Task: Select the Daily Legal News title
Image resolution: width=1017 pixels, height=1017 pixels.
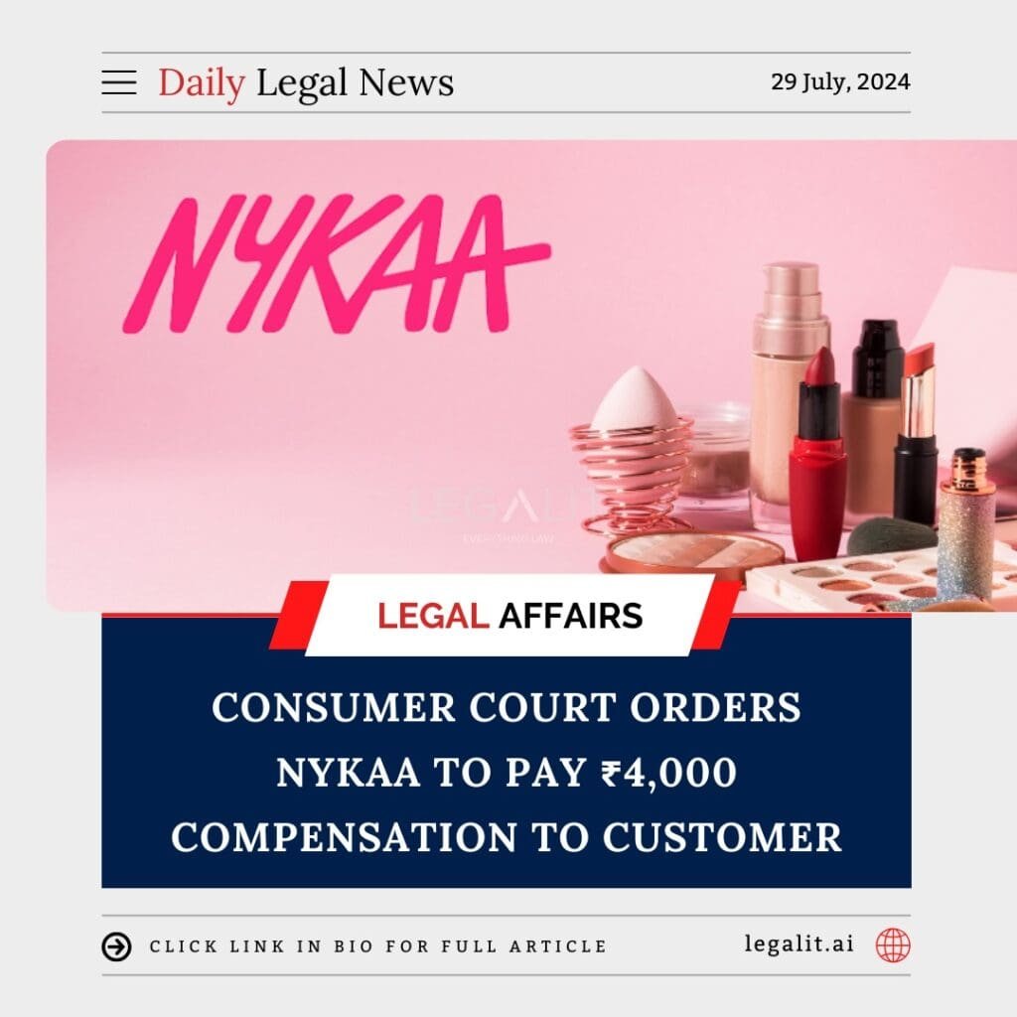Action: click(306, 83)
